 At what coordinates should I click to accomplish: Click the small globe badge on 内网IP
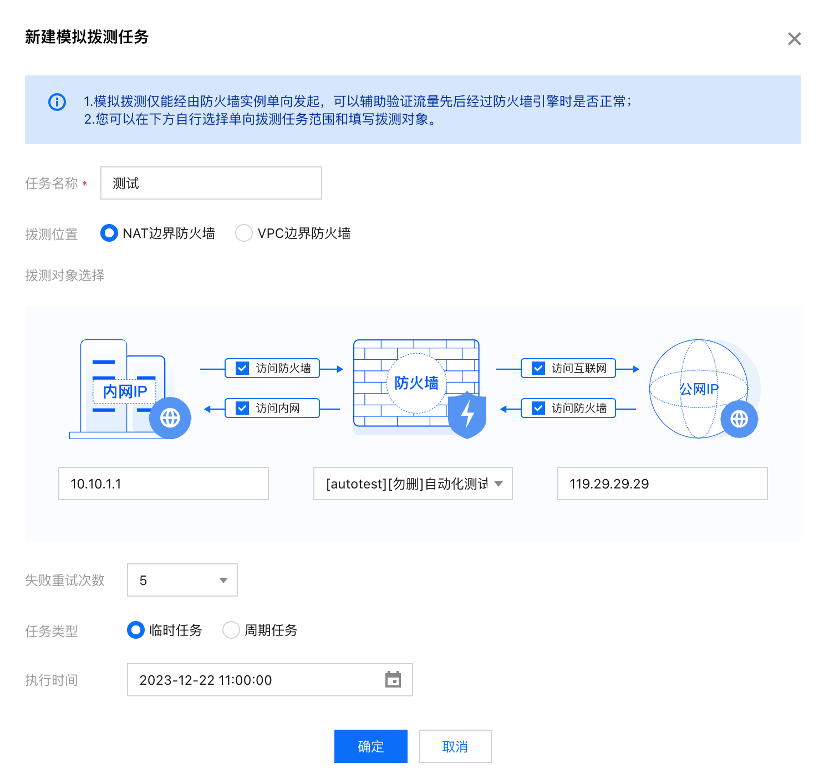[x=170, y=418]
